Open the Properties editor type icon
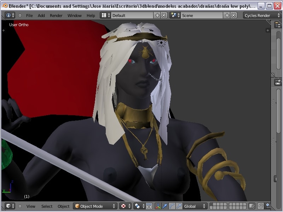Screen dimensions: 283x212 (278, 82)
